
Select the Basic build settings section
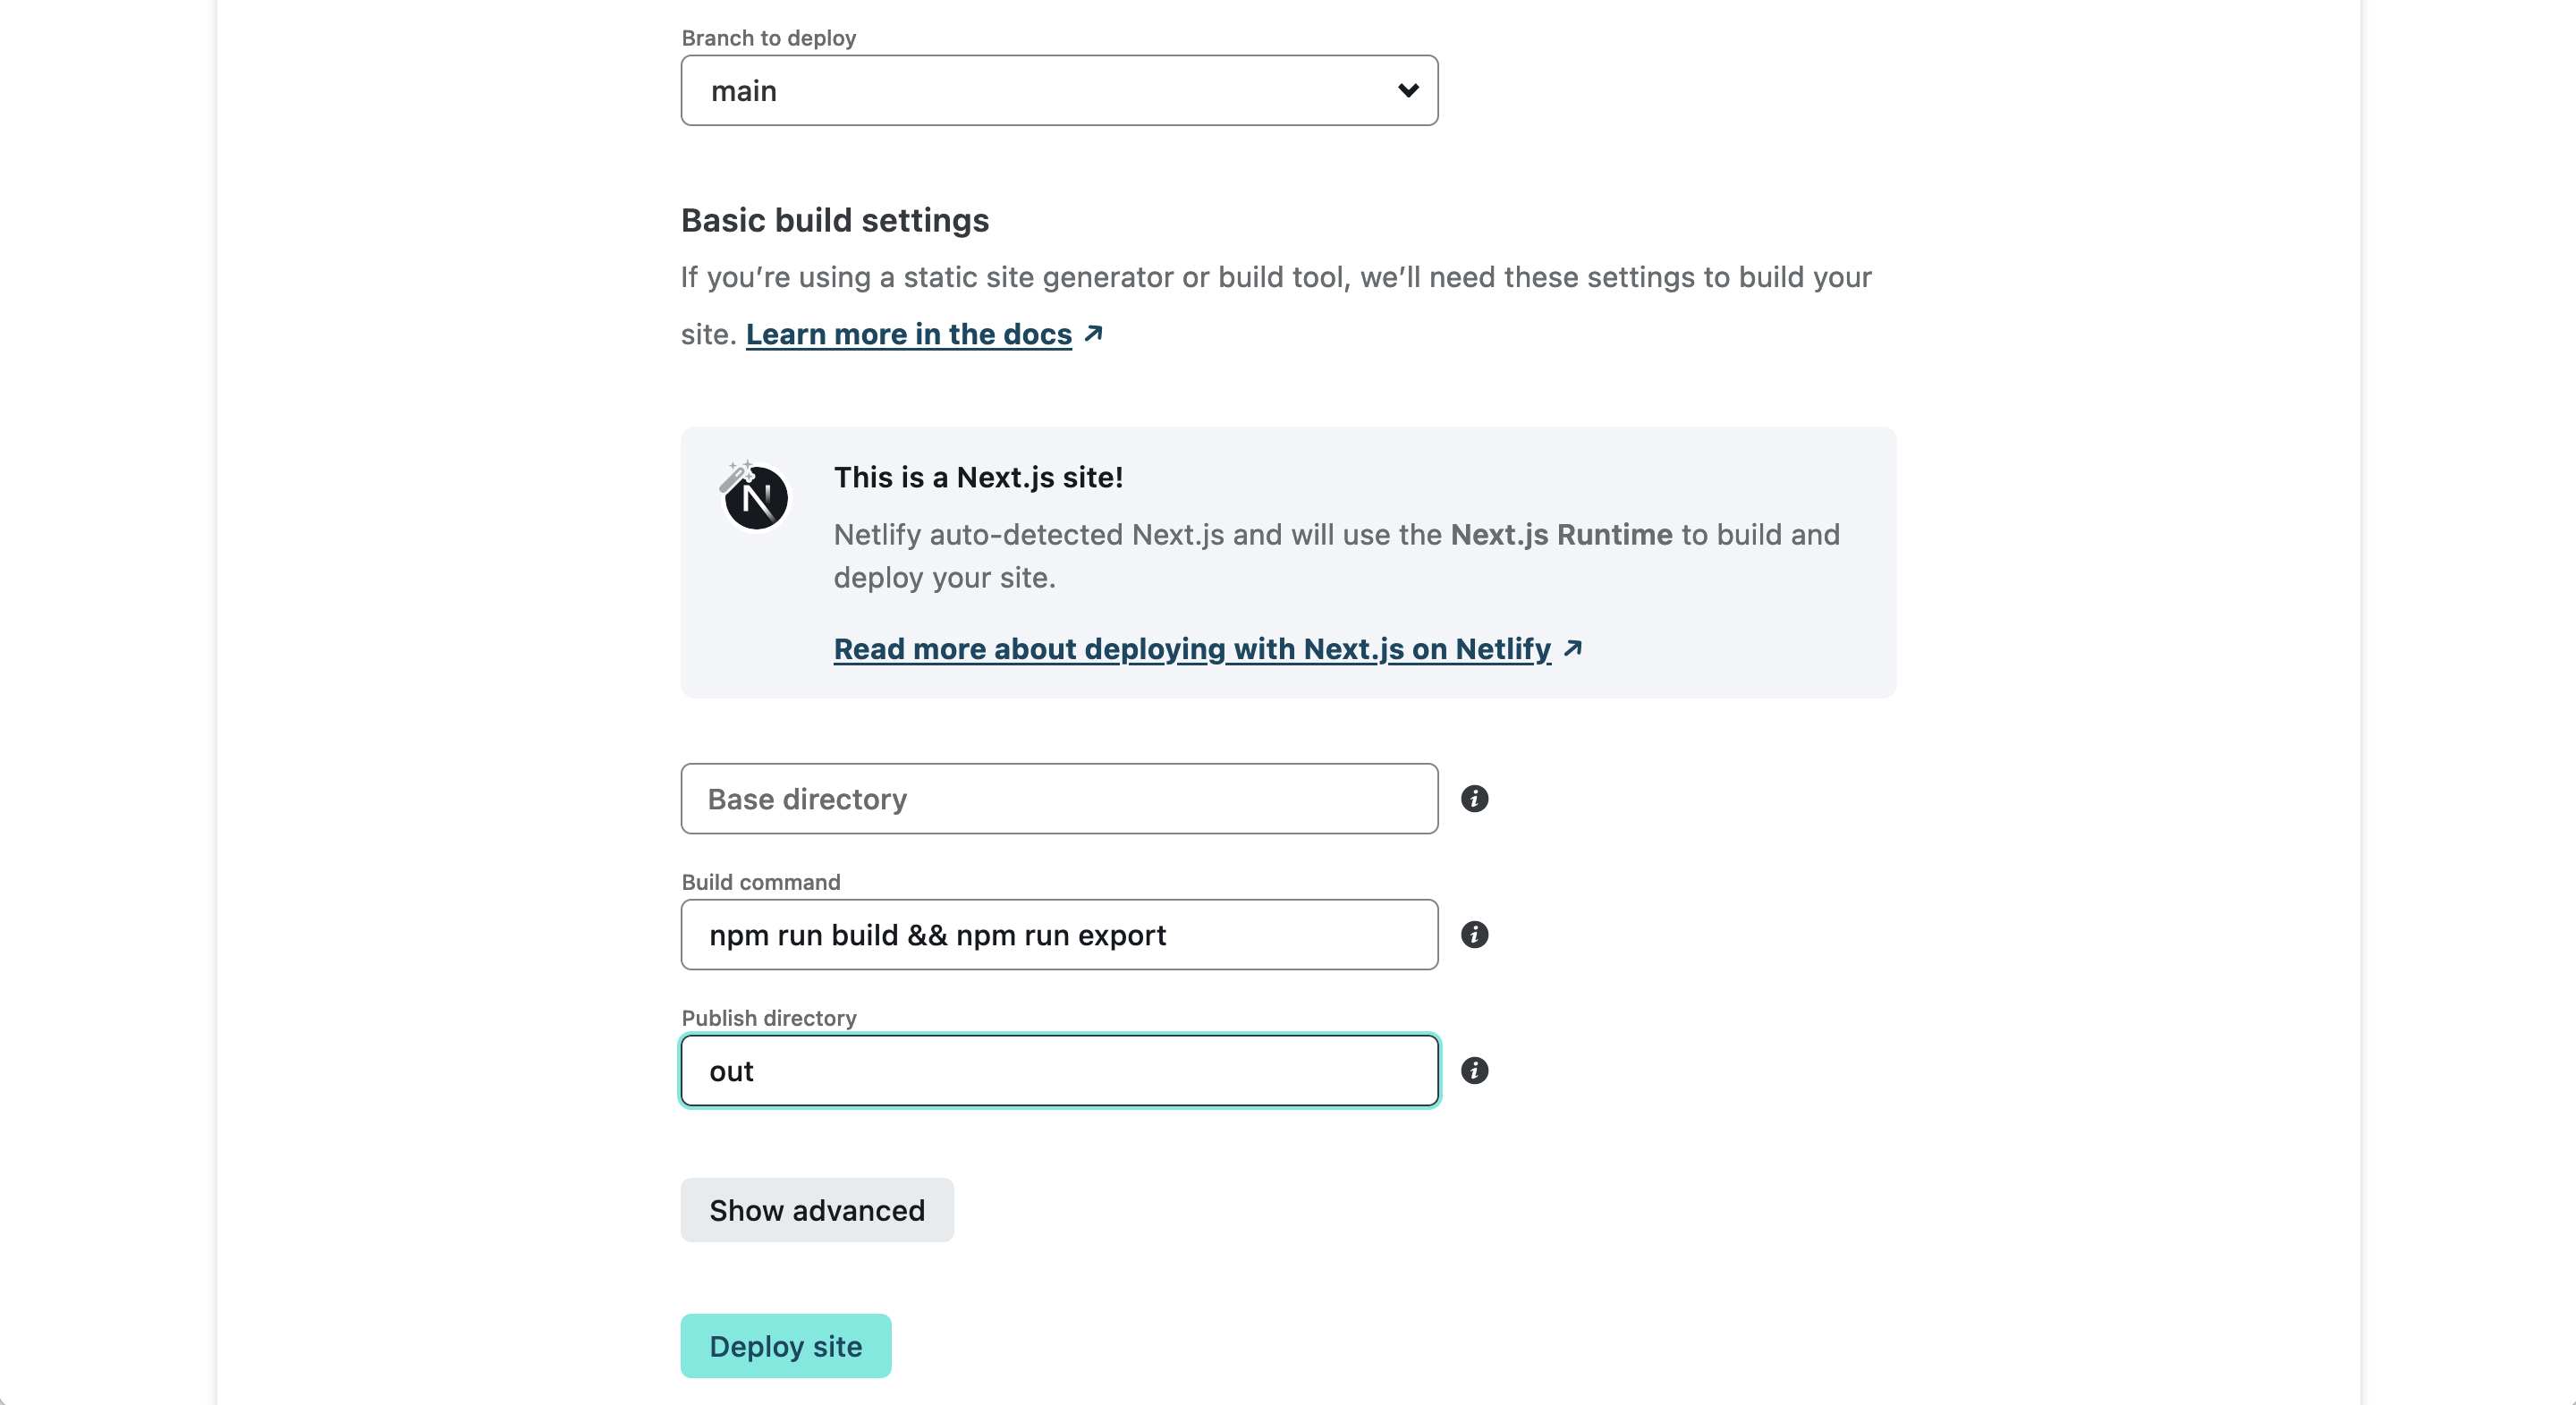coord(835,218)
